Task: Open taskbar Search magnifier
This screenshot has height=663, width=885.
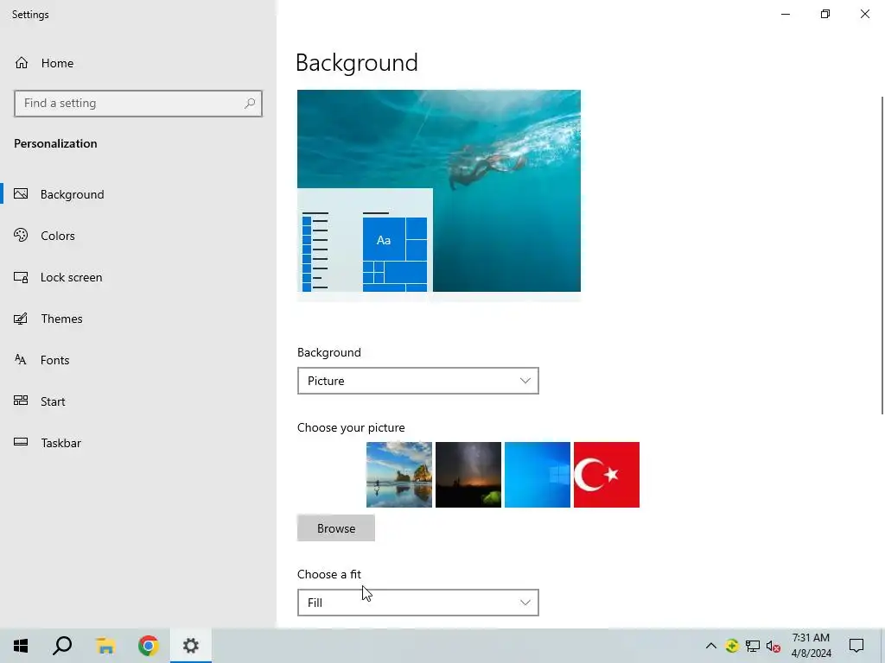Action: (62, 646)
